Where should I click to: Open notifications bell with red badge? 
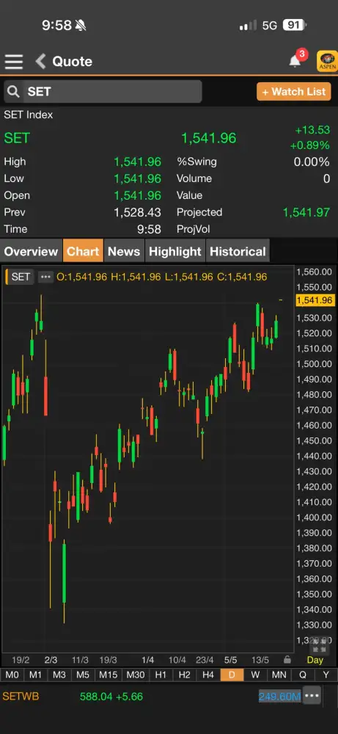(296, 59)
